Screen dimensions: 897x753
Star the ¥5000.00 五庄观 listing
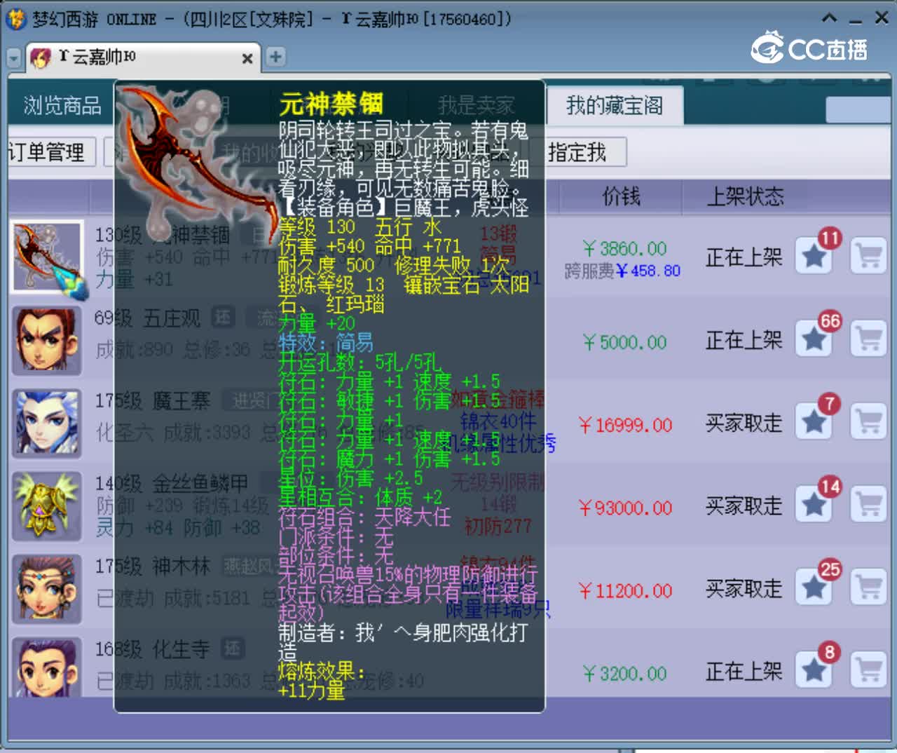click(814, 339)
